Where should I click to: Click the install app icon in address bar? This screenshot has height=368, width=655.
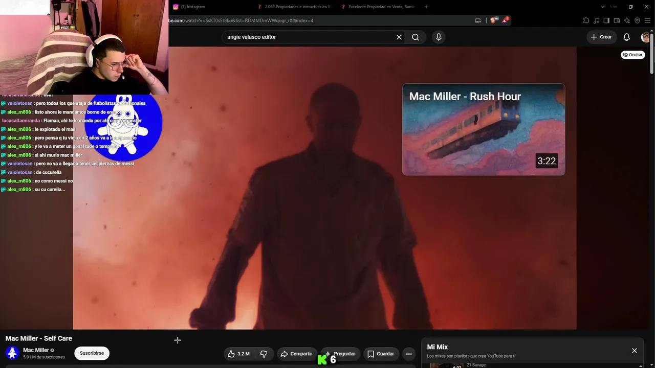(x=478, y=20)
